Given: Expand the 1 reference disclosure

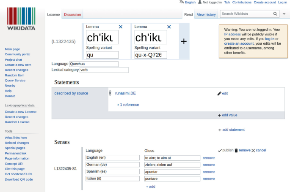Looking at the screenshot, I should [118, 105].
